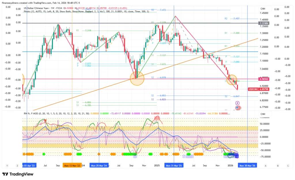Image resolution: width=295 pixels, height=180 pixels.
Task: Open the CNH label in the indicator pane
Action: [x=262, y=114]
